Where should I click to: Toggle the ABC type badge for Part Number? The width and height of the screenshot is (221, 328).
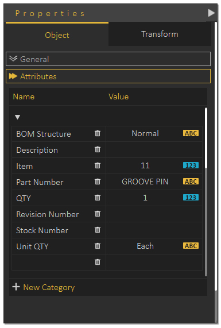click(191, 182)
